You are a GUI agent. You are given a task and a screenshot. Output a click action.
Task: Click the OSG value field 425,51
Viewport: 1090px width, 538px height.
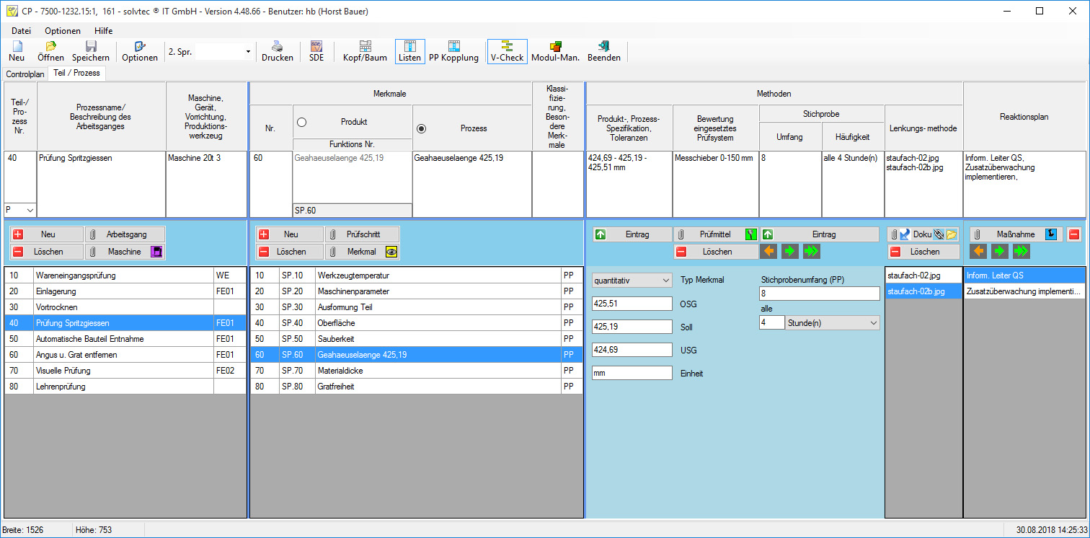(x=632, y=304)
